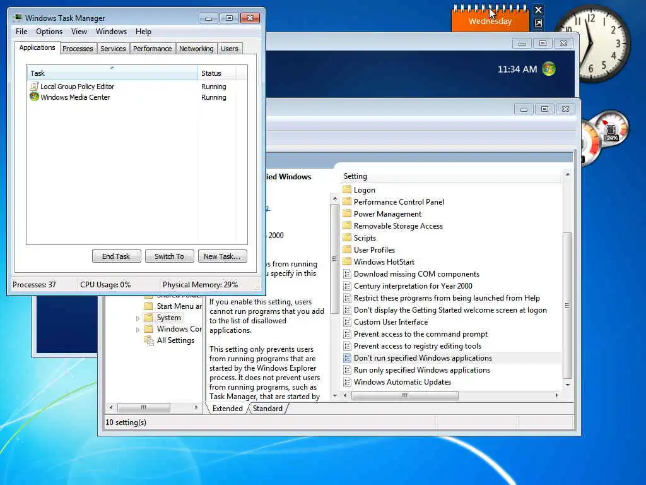Click 'Physical Memory: 29%' in status bar
The width and height of the screenshot is (646, 485).
pyautogui.click(x=200, y=285)
